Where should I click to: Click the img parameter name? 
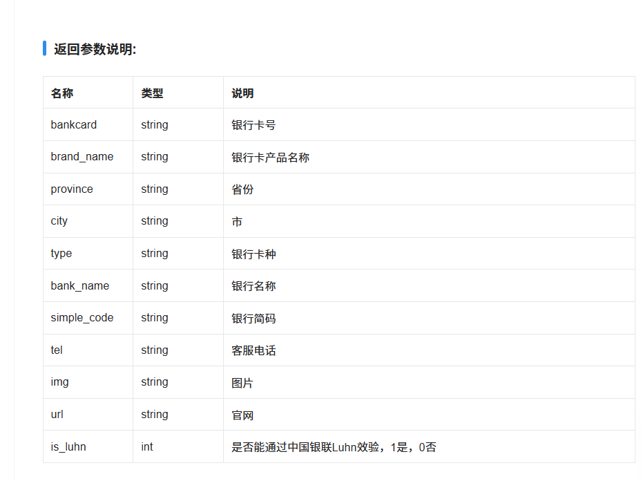59,381
